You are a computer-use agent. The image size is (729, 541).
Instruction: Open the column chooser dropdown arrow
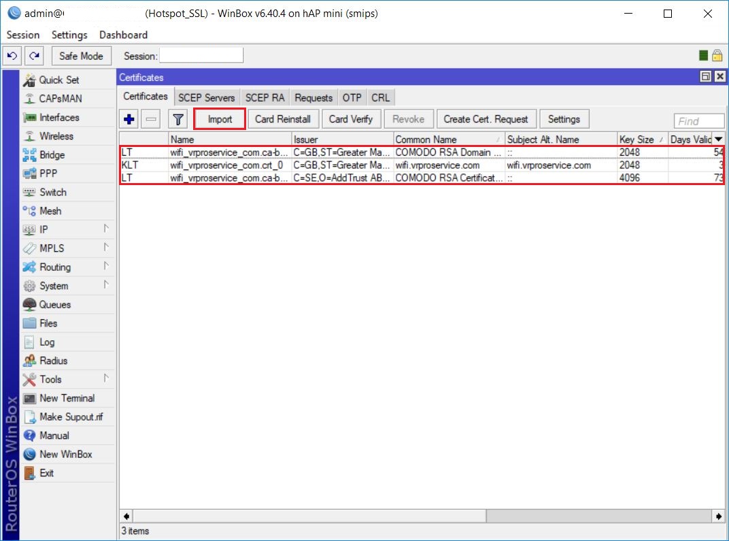(719, 139)
